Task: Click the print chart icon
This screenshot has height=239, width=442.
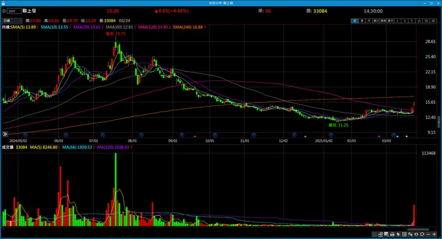Action: (392, 234)
